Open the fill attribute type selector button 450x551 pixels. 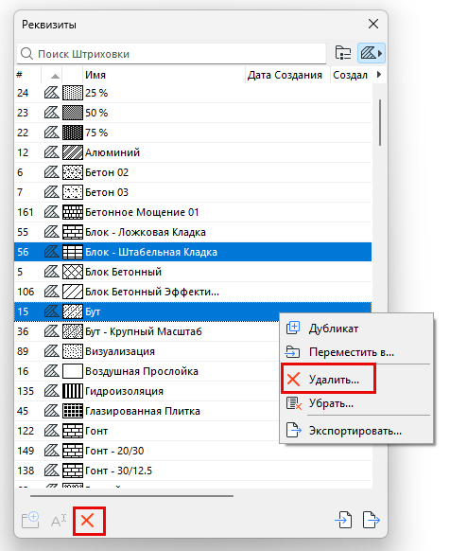click(x=372, y=53)
